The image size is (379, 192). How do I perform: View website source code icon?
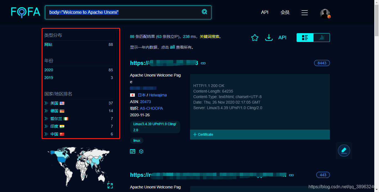pos(133,151)
